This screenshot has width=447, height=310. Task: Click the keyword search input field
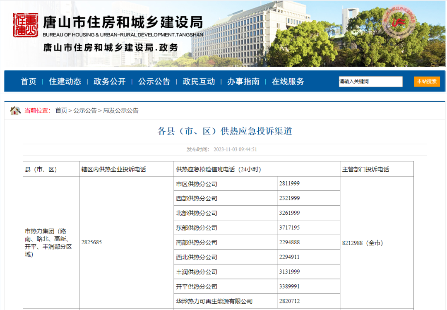point(370,82)
